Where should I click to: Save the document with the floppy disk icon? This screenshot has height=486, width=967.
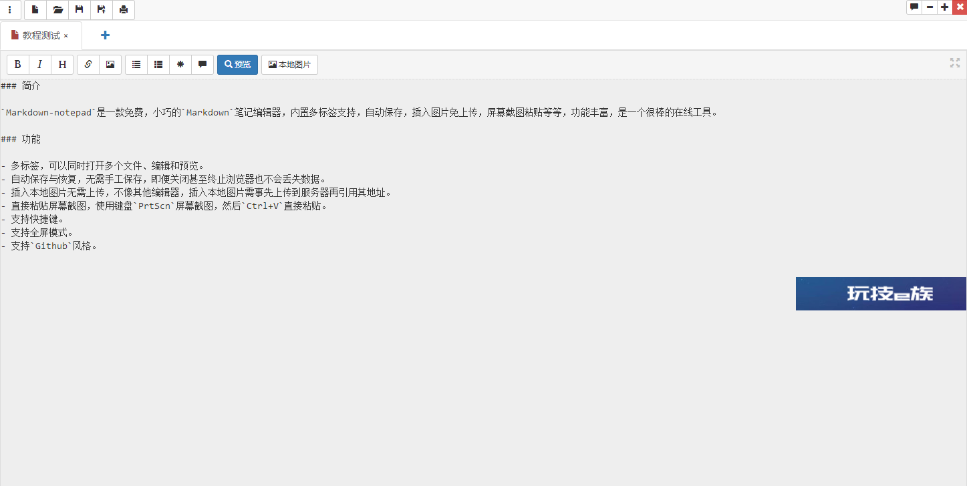point(80,10)
